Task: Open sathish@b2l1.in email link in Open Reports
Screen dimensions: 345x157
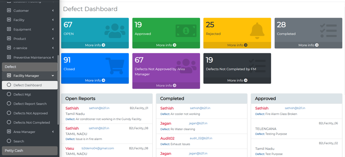Action: [x=99, y=108]
